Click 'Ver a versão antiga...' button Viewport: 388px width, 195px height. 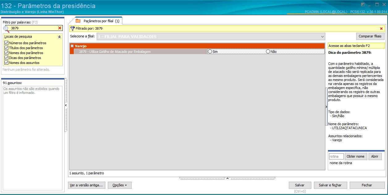pyautogui.click(x=87, y=185)
